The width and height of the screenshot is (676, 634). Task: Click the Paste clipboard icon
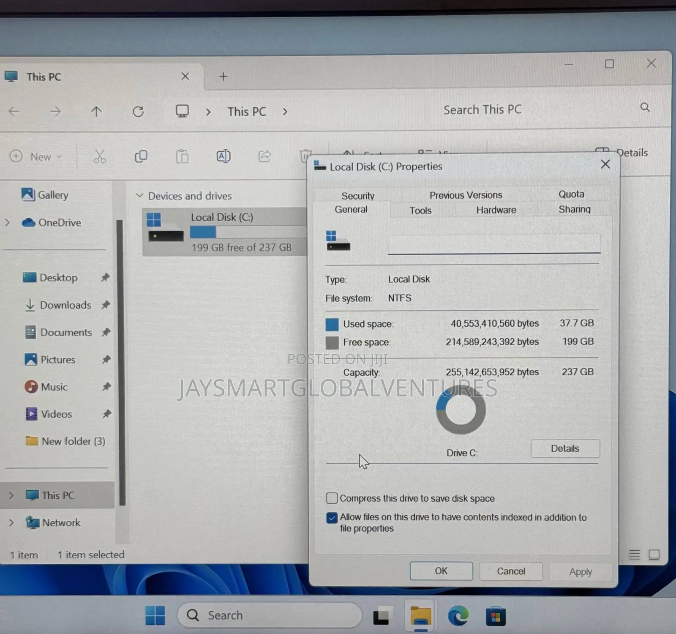(182, 156)
